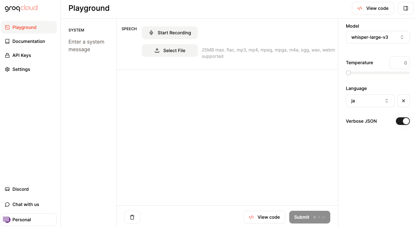Click the trash icon to clear chat
This screenshot has width=415, height=227.
coord(132,217)
